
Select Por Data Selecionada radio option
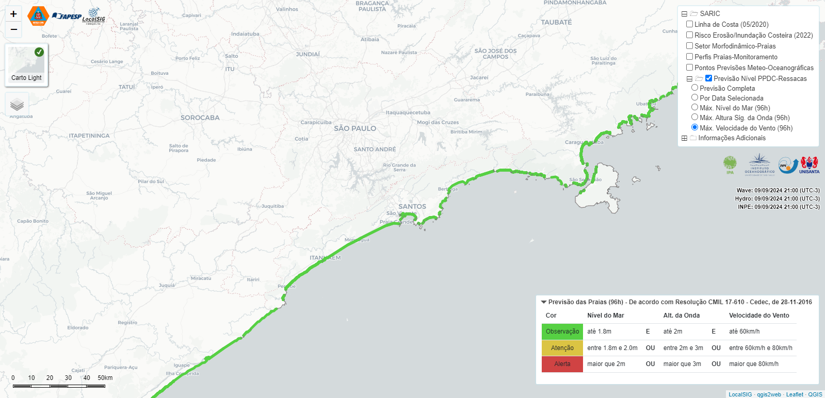coord(694,98)
